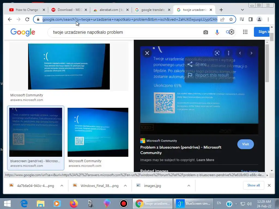Click the Google logo
Image resolution: width=279 pixels, height=209 pixels.
point(23,32)
